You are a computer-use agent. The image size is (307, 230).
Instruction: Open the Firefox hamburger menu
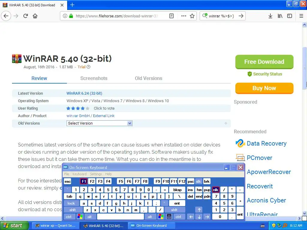pos(301,16)
